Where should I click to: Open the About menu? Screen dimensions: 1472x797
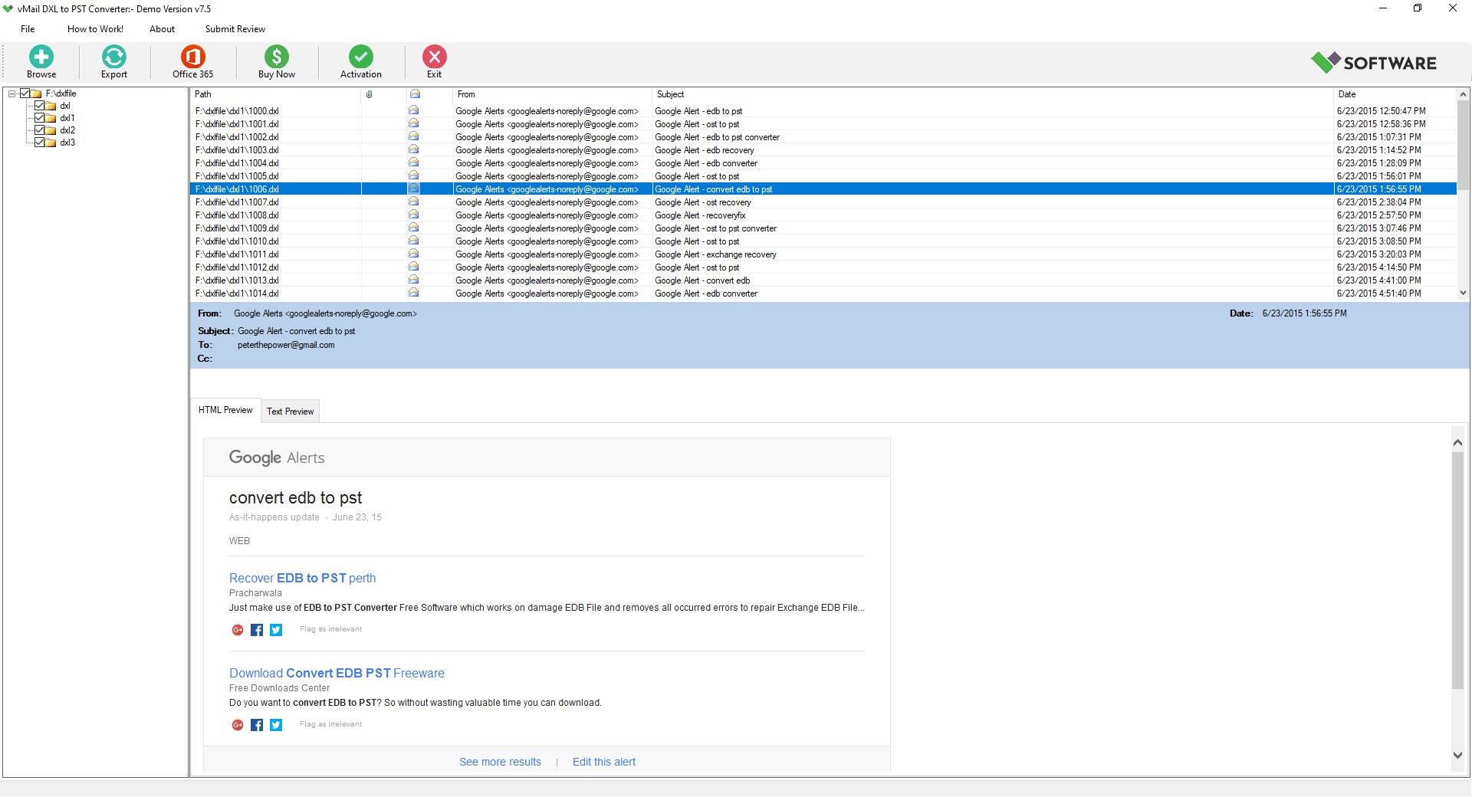tap(162, 29)
